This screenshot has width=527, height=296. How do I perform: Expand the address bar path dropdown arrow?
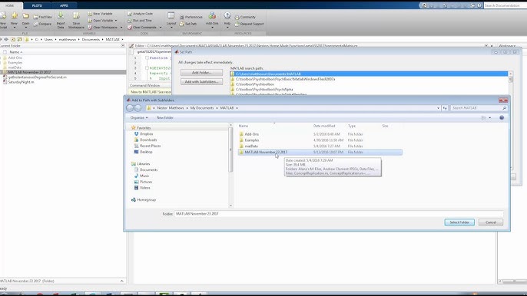438,108
